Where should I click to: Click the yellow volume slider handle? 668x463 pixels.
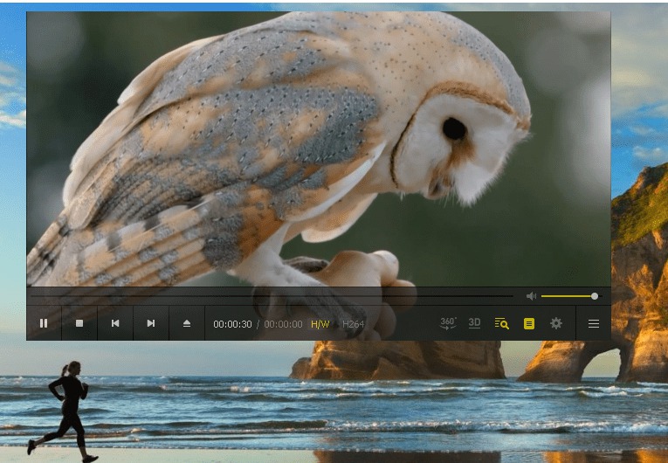click(595, 296)
